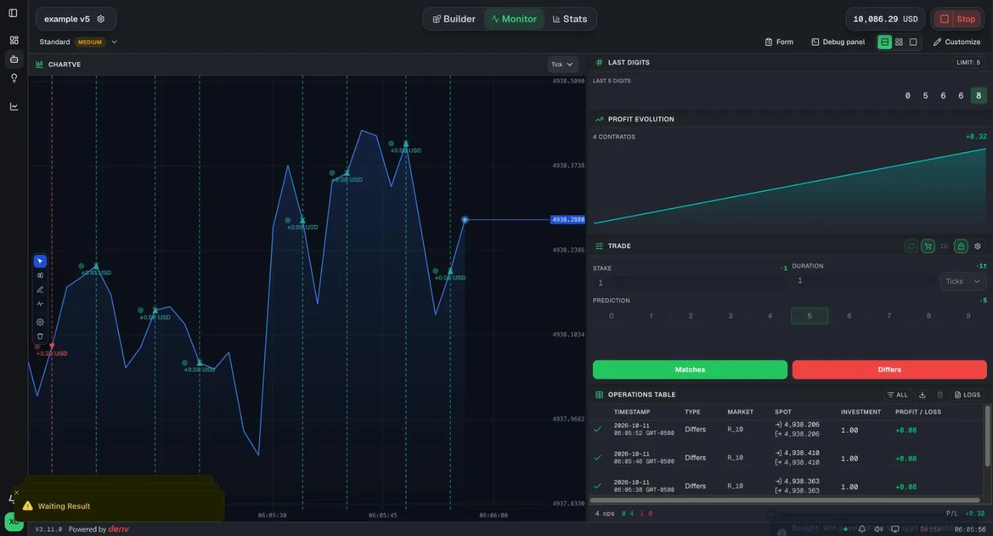Image resolution: width=993 pixels, height=536 pixels.
Task: Click the Stake input field
Action: coord(690,283)
